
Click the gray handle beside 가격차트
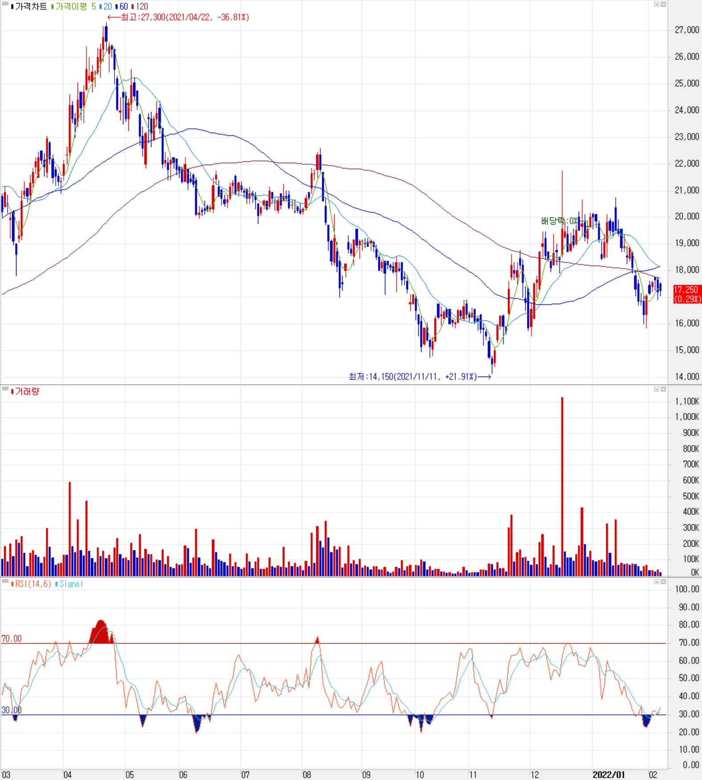coord(5,4)
